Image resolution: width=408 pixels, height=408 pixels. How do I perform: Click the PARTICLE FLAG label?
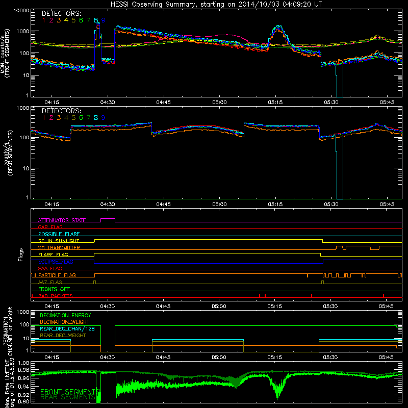tap(57, 275)
